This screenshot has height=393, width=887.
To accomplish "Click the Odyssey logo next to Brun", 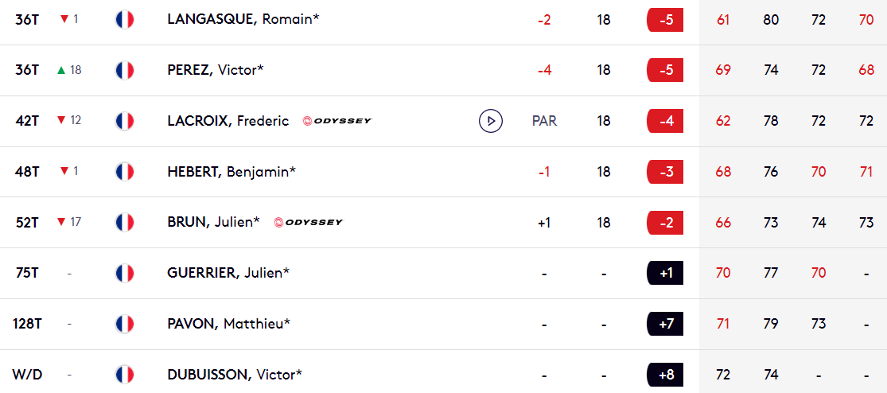I will click(x=309, y=222).
